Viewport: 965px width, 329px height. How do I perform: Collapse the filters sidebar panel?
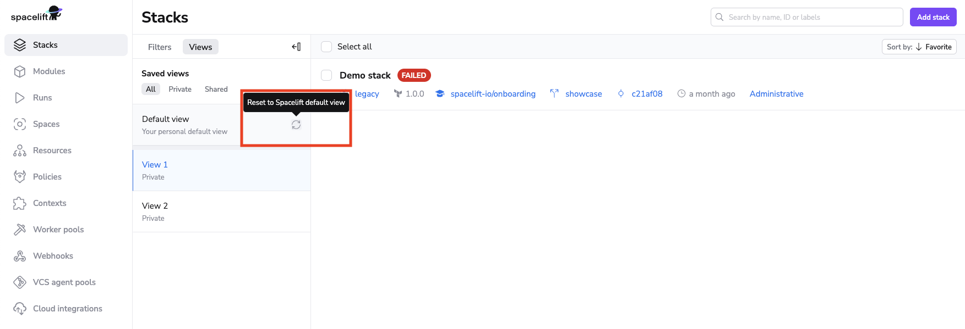296,47
